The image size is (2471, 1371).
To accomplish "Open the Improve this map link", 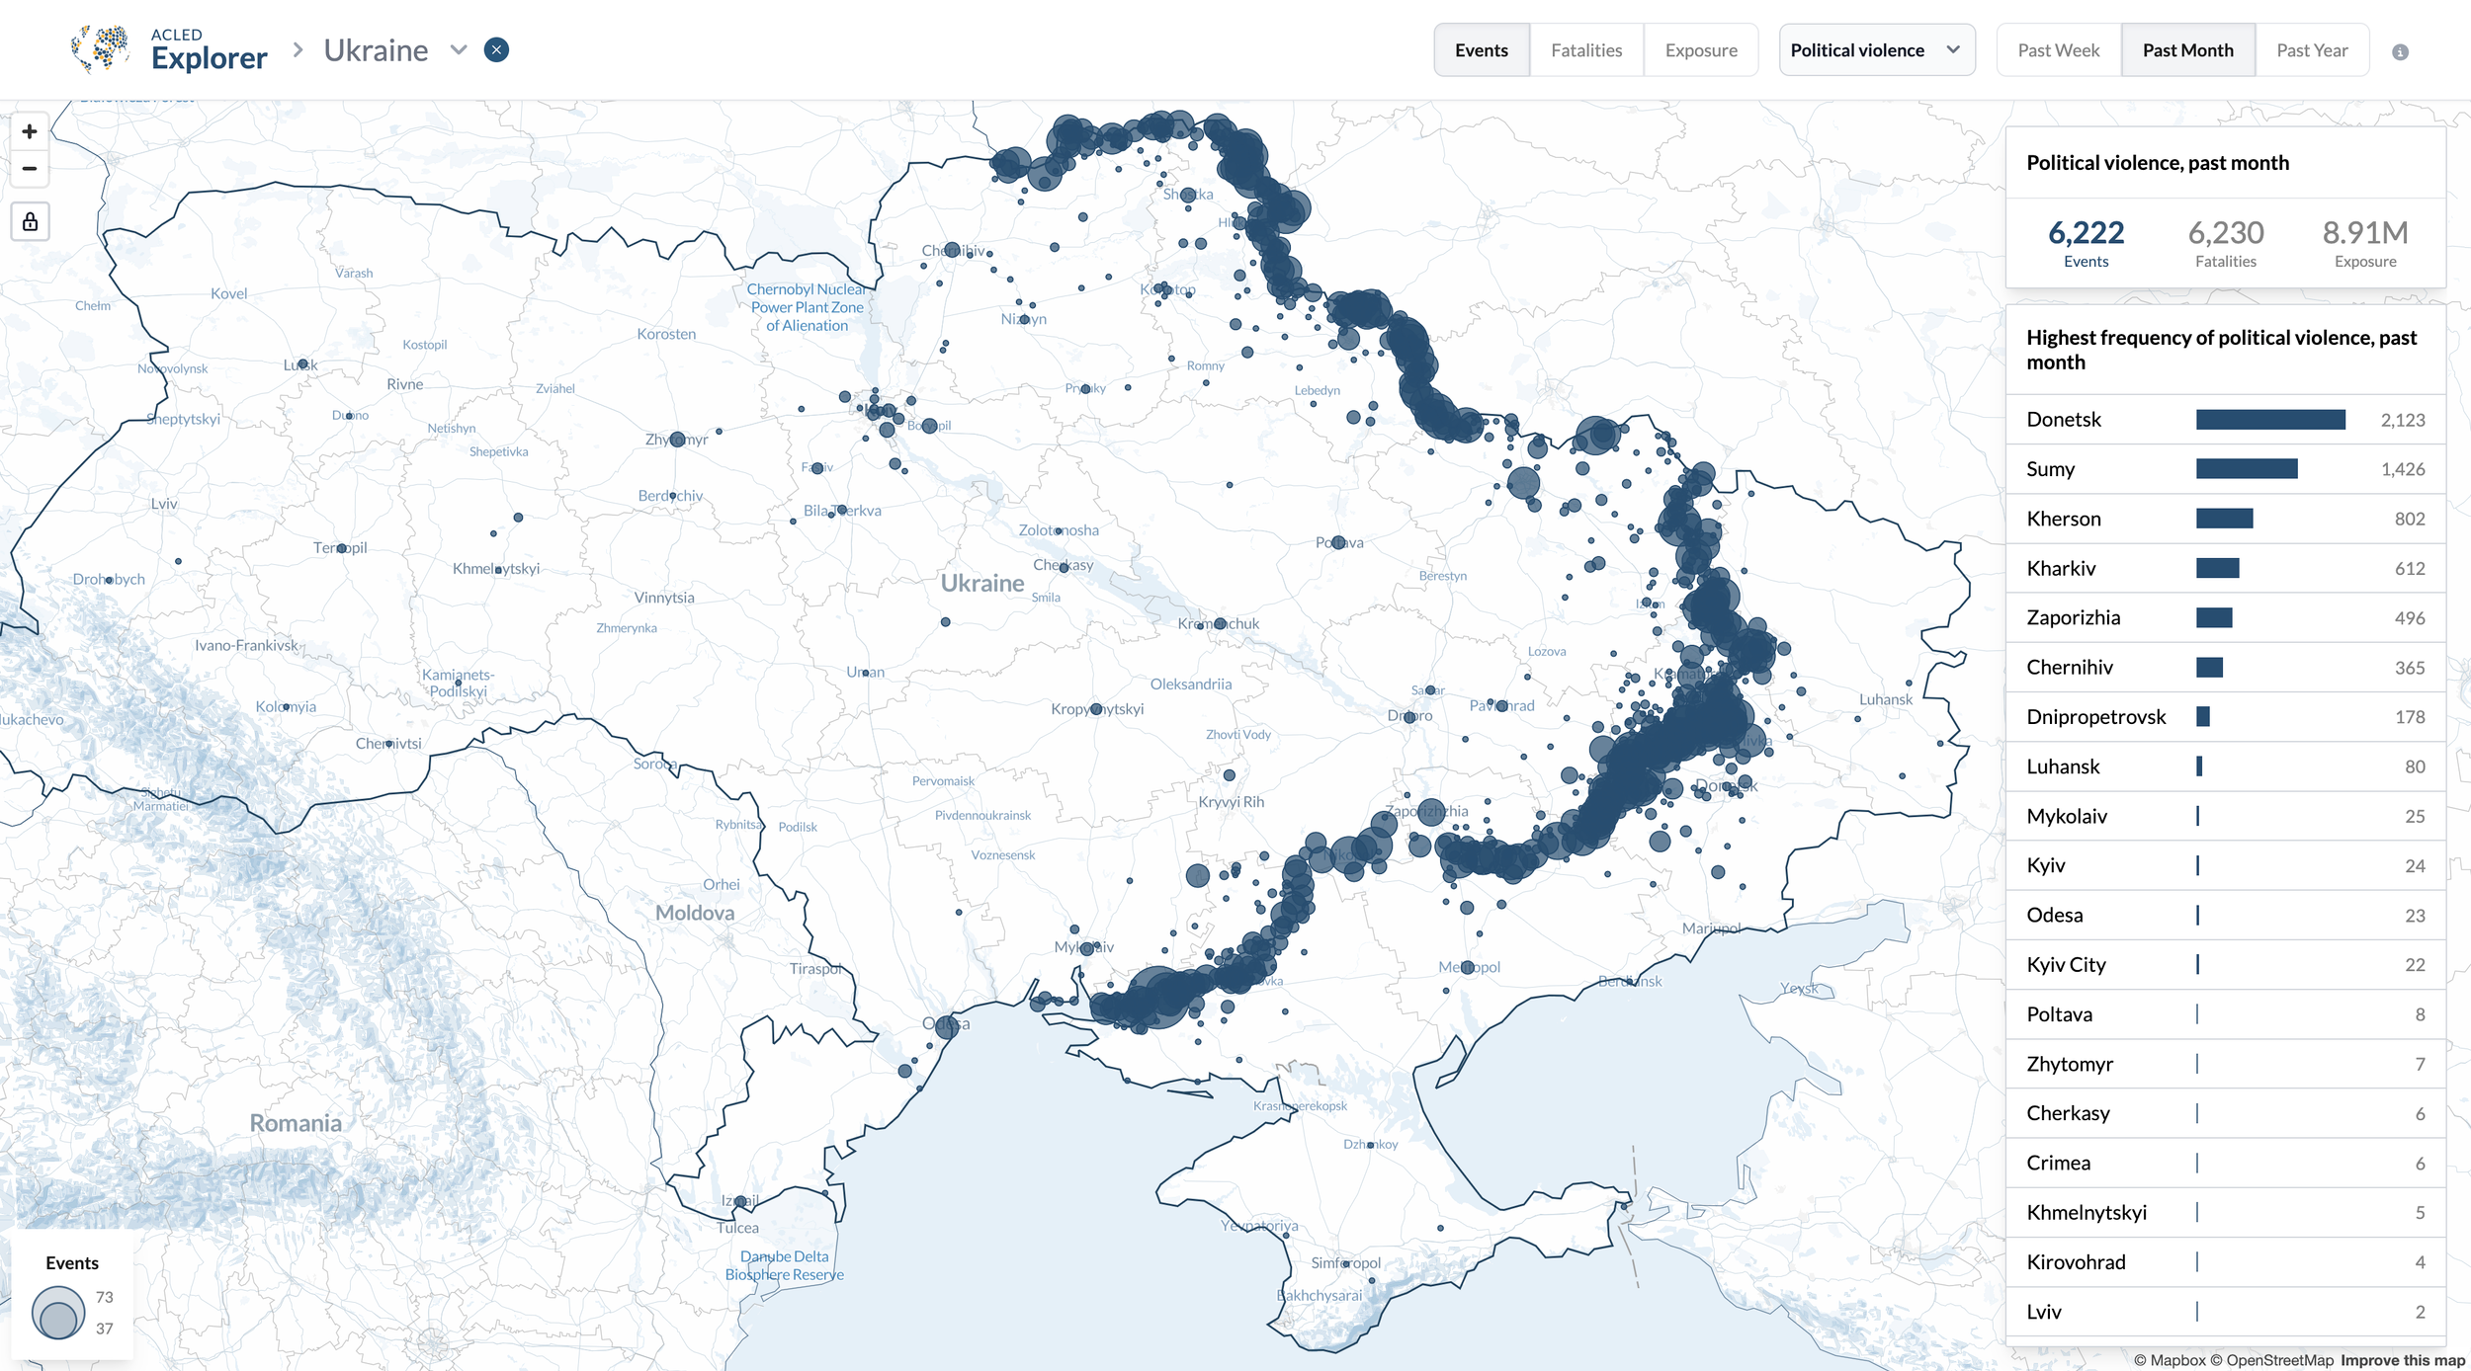I will coord(2402,1360).
